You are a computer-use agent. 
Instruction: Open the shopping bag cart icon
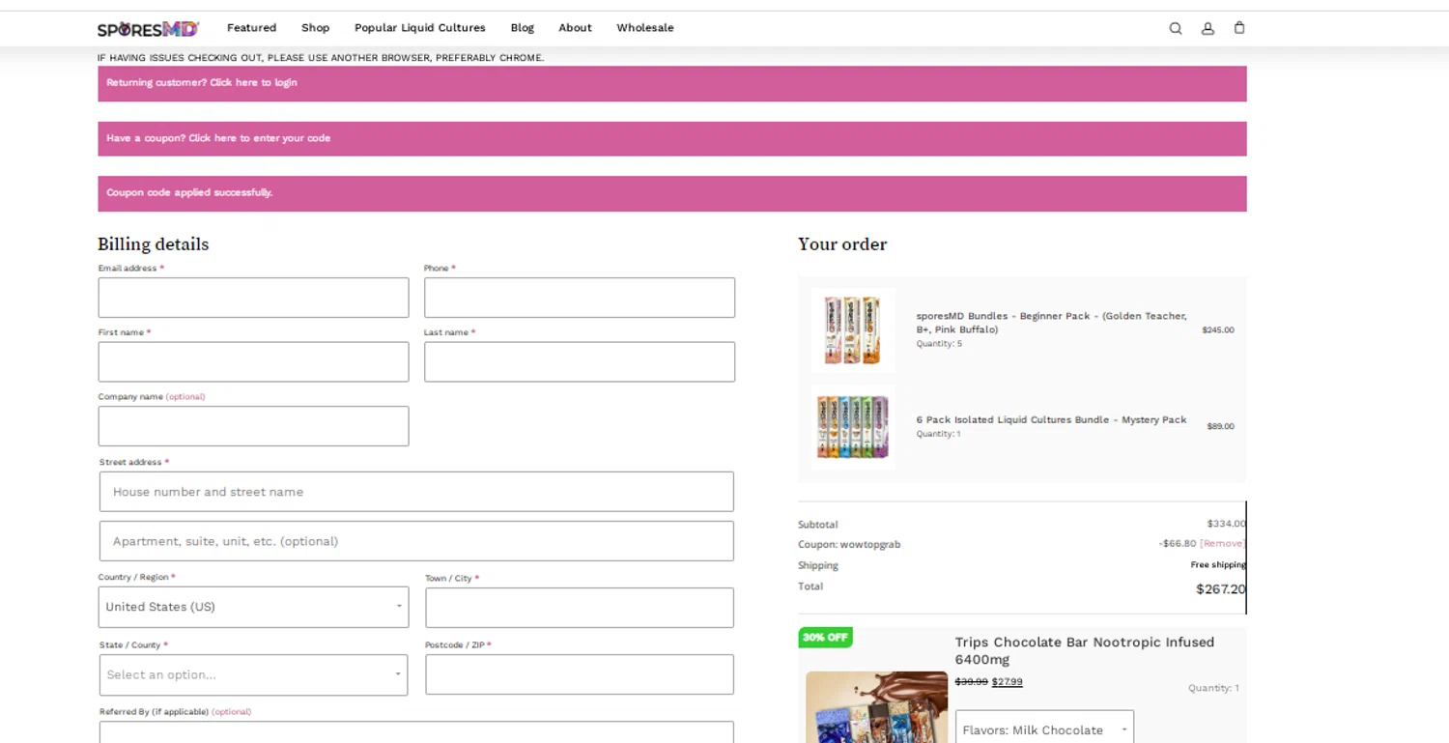tap(1239, 28)
